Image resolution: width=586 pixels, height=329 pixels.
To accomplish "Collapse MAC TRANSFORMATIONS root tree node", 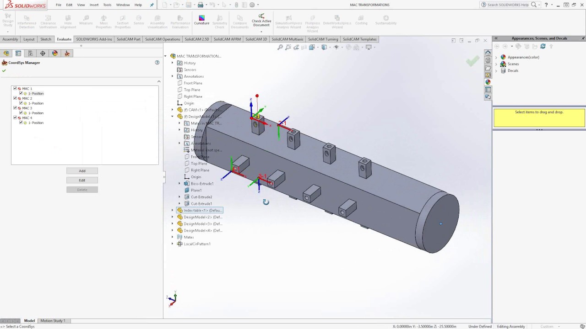I will click(x=166, y=56).
